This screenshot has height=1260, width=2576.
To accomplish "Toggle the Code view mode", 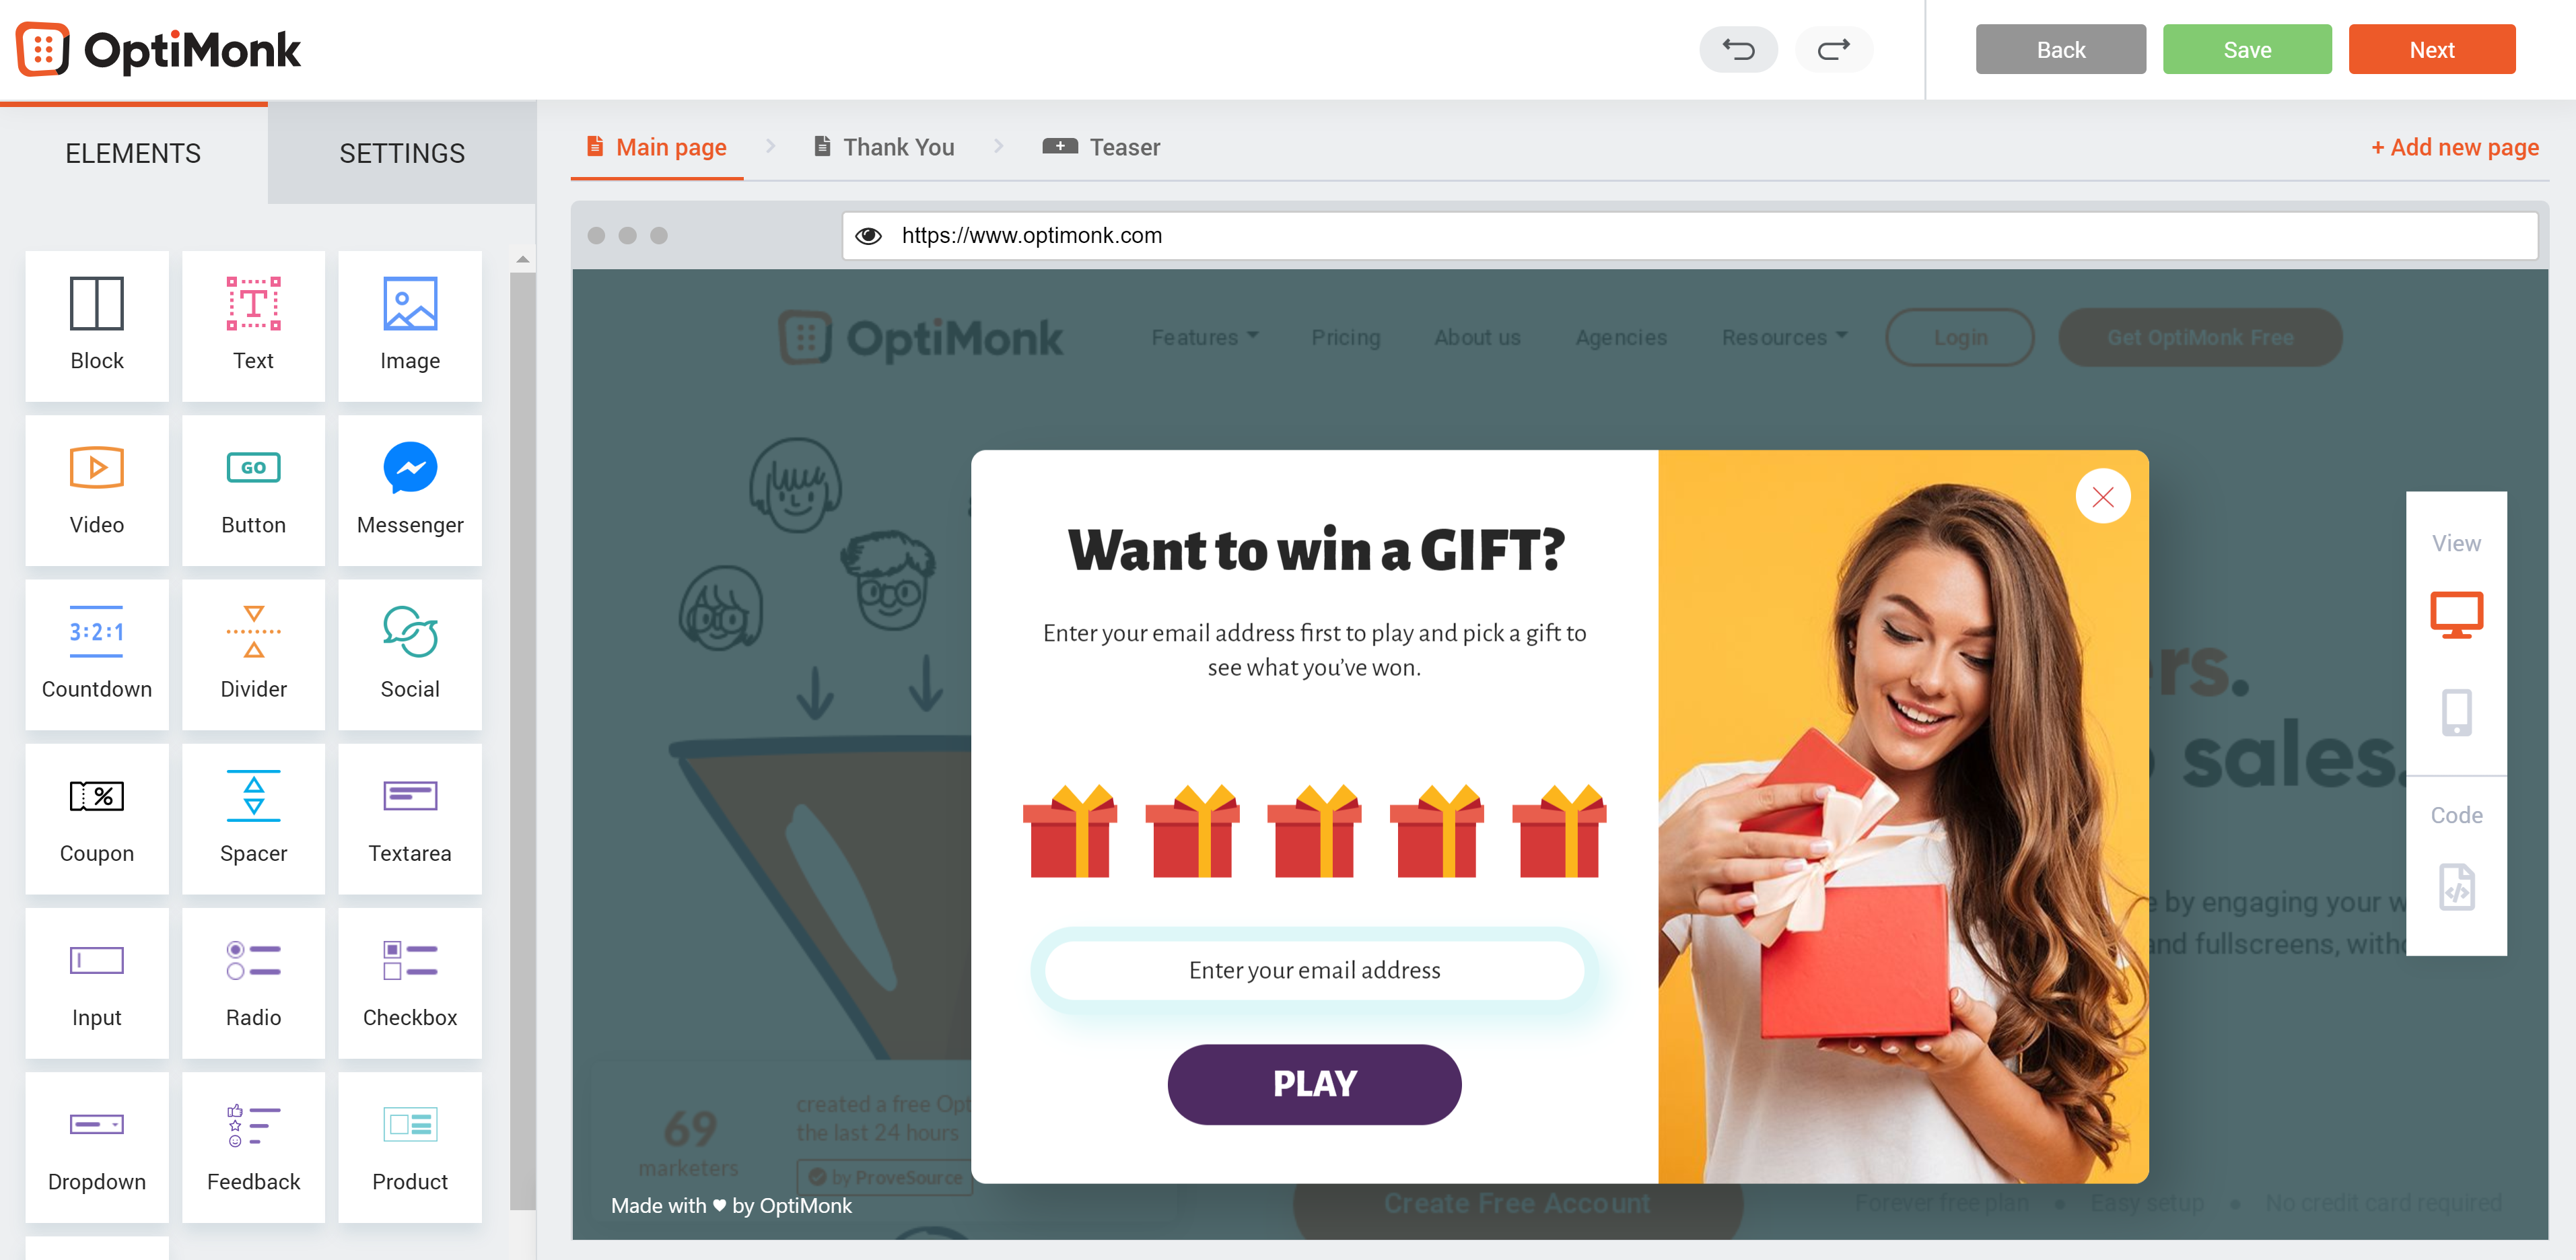I will coord(2456,887).
